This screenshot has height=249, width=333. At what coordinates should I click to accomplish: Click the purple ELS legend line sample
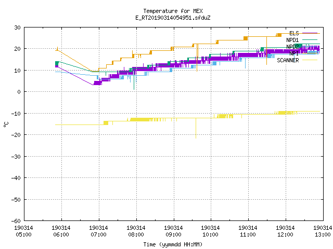coord(310,33)
